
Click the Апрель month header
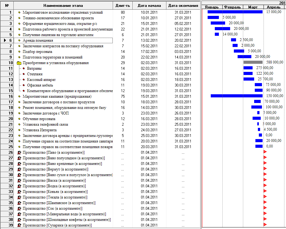click(274, 7)
